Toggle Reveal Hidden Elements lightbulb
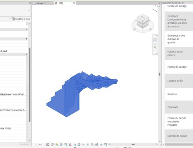 pyautogui.click(x=88, y=145)
